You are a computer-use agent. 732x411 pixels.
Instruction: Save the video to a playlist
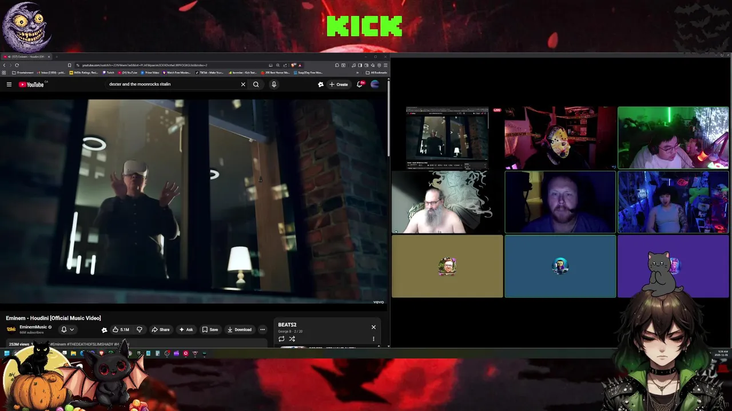[210, 329]
